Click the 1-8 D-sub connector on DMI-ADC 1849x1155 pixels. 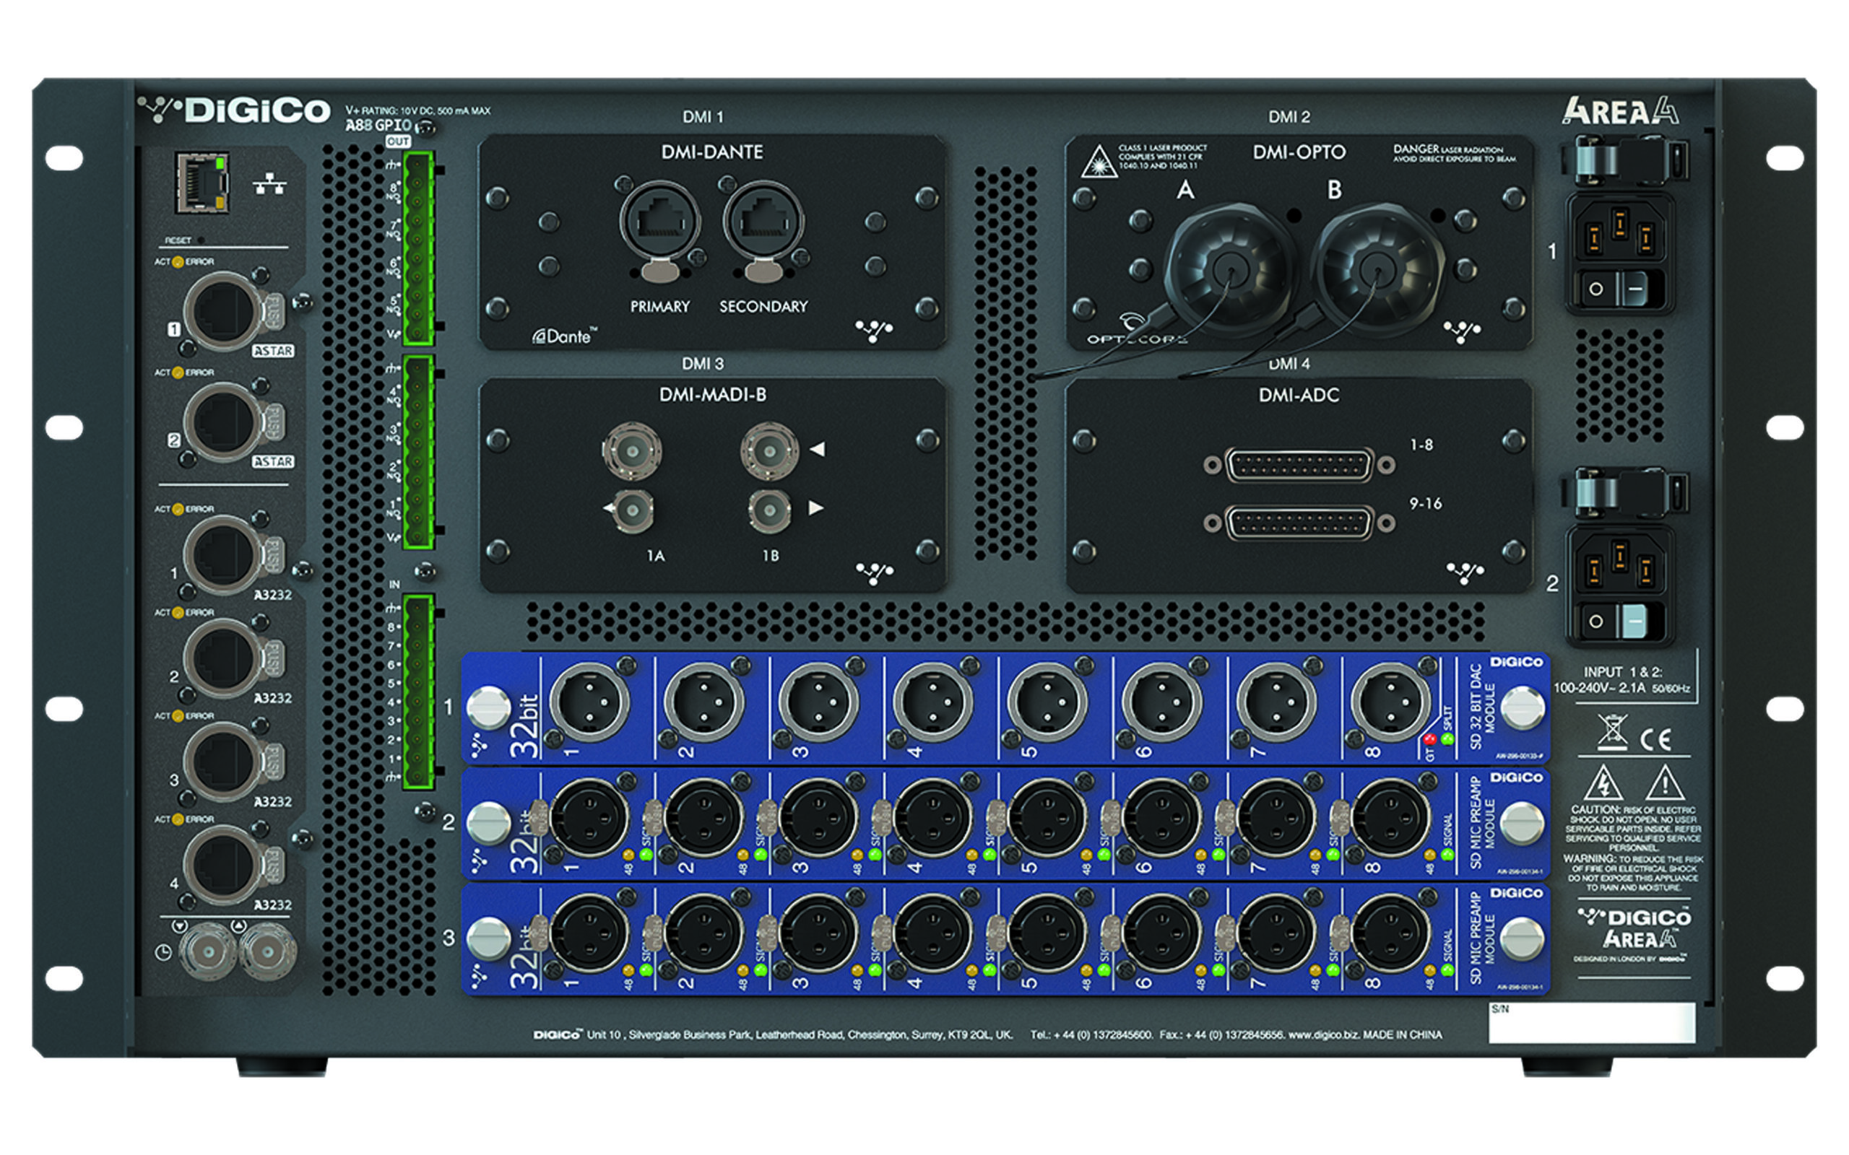click(1299, 464)
